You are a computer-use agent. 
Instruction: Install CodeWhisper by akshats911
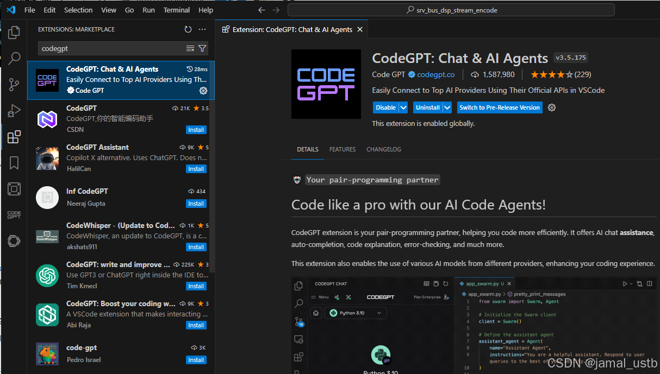(x=196, y=247)
